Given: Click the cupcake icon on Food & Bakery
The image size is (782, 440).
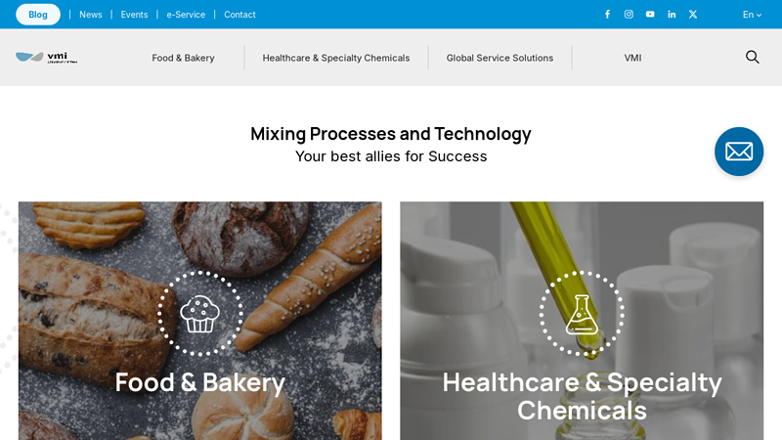Looking at the screenshot, I should click(200, 314).
